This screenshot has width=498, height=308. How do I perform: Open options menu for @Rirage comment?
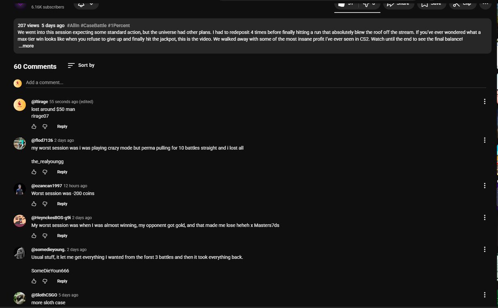click(484, 102)
